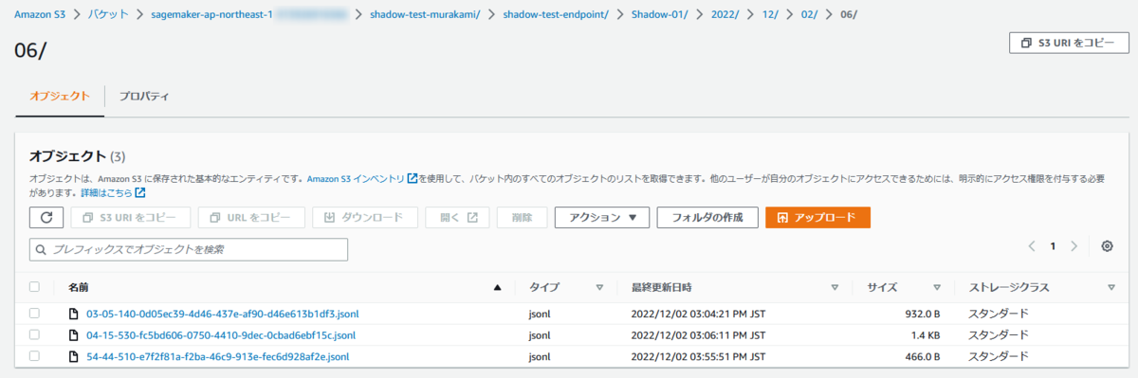
Task: Click the 1.4 KB size cell
Action: (x=925, y=335)
